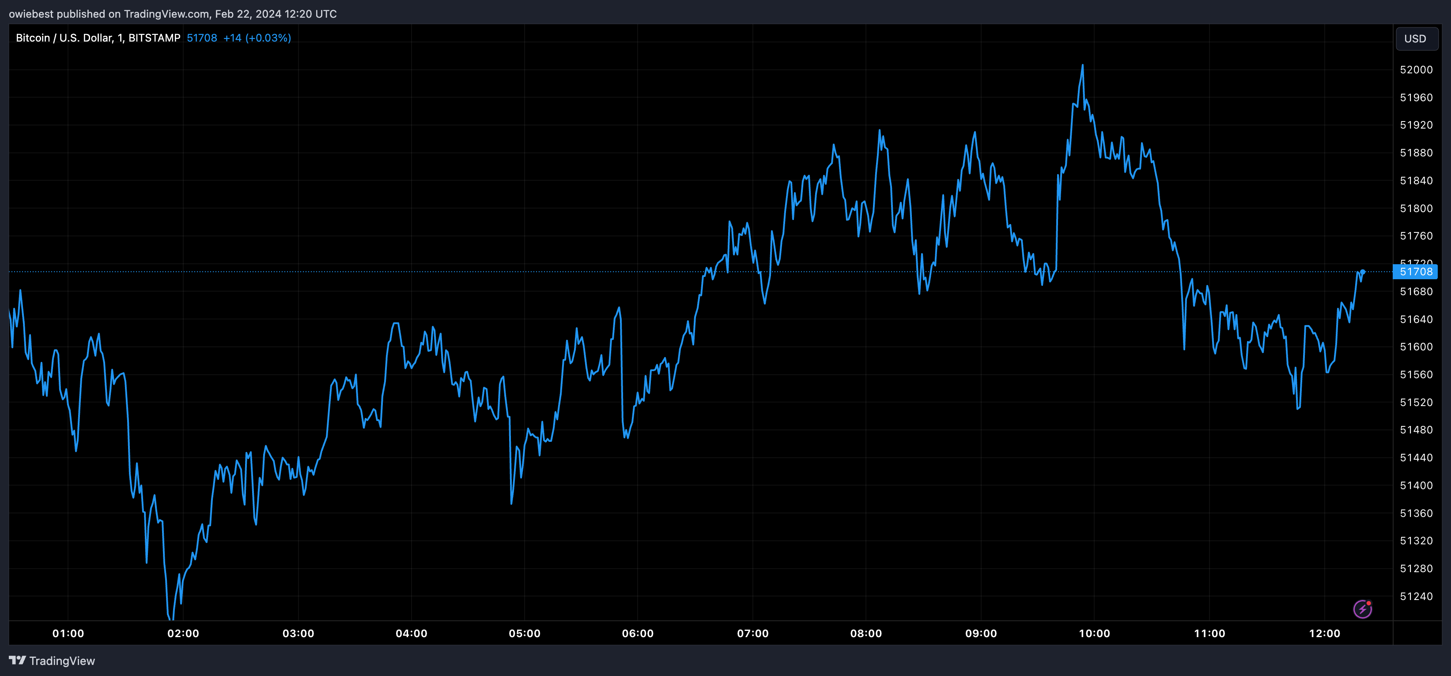The height and width of the screenshot is (676, 1451).
Task: Click the 09:00 time axis label
Action: pyautogui.click(x=981, y=633)
